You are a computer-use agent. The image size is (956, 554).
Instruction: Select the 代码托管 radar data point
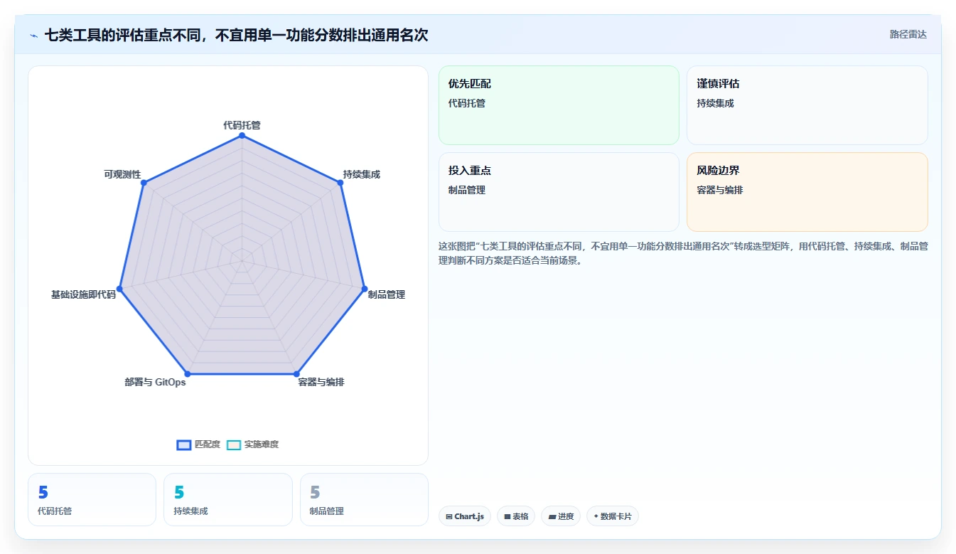pyautogui.click(x=242, y=135)
